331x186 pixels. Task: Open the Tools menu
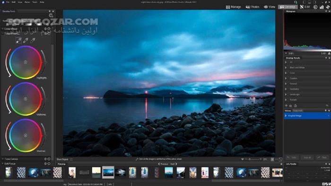pos(35,2)
